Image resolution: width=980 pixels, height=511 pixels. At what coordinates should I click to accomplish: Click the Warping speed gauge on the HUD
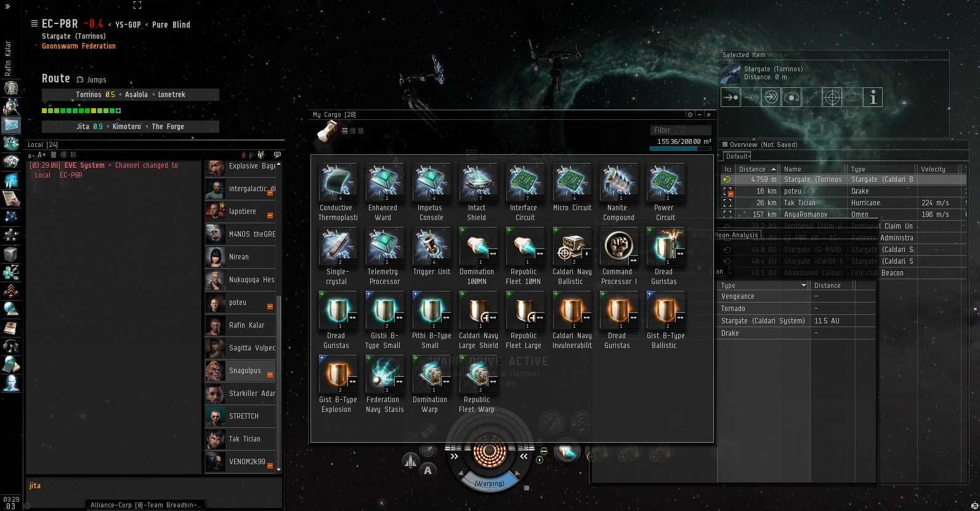pyautogui.click(x=489, y=483)
